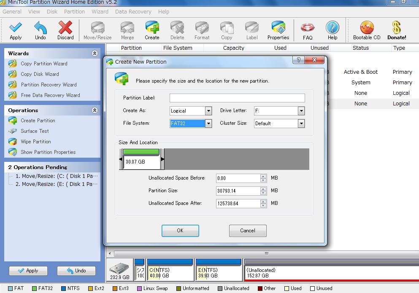Click the Undo button in sidebar bottom
This screenshot has width=419, height=293.
76,271
